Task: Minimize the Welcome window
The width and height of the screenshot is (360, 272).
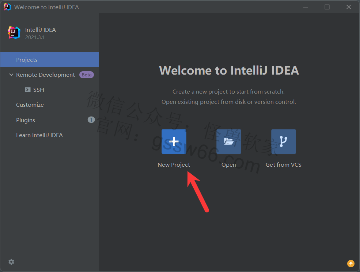Action: click(x=306, y=7)
